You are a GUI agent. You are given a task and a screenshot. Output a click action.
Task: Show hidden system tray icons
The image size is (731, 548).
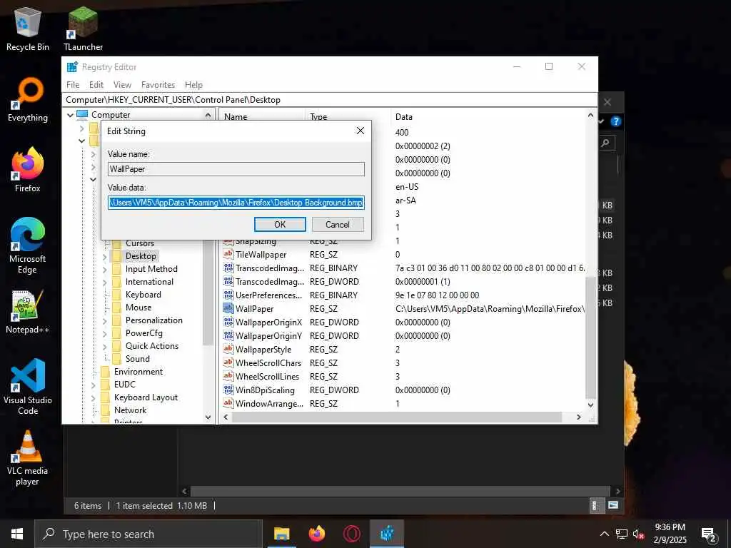click(x=604, y=534)
